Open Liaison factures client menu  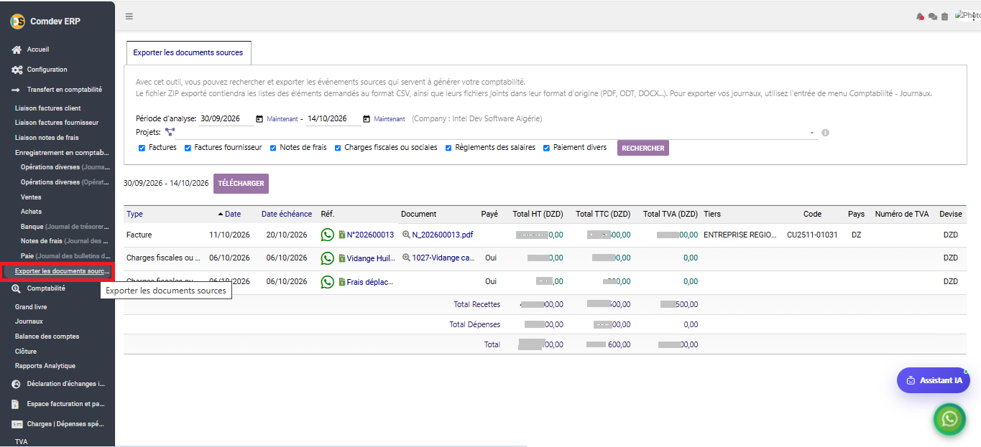point(48,108)
